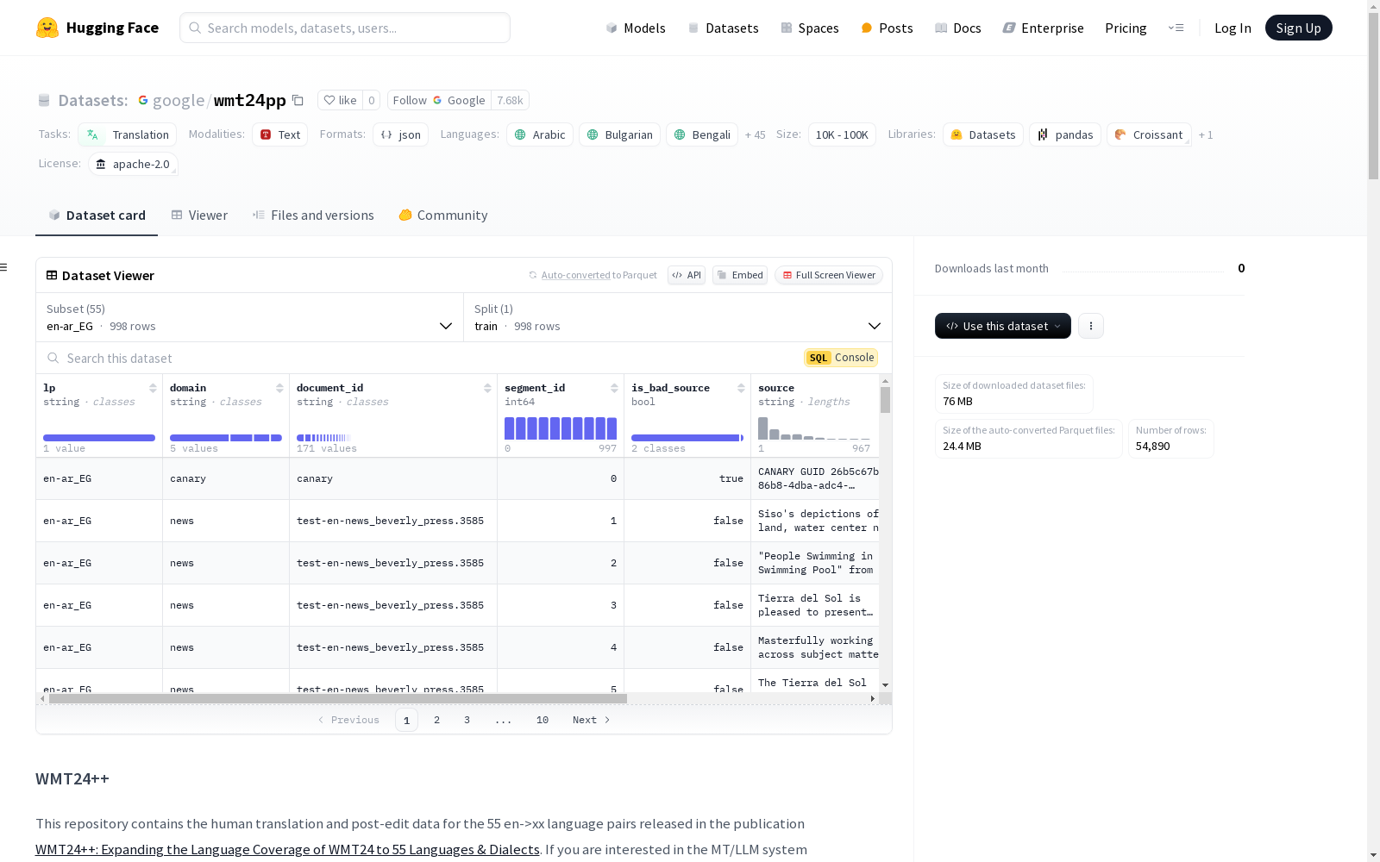Screen dimensions: 1380x862
Task: Click the Hugging Face logo icon
Action: tap(47, 28)
